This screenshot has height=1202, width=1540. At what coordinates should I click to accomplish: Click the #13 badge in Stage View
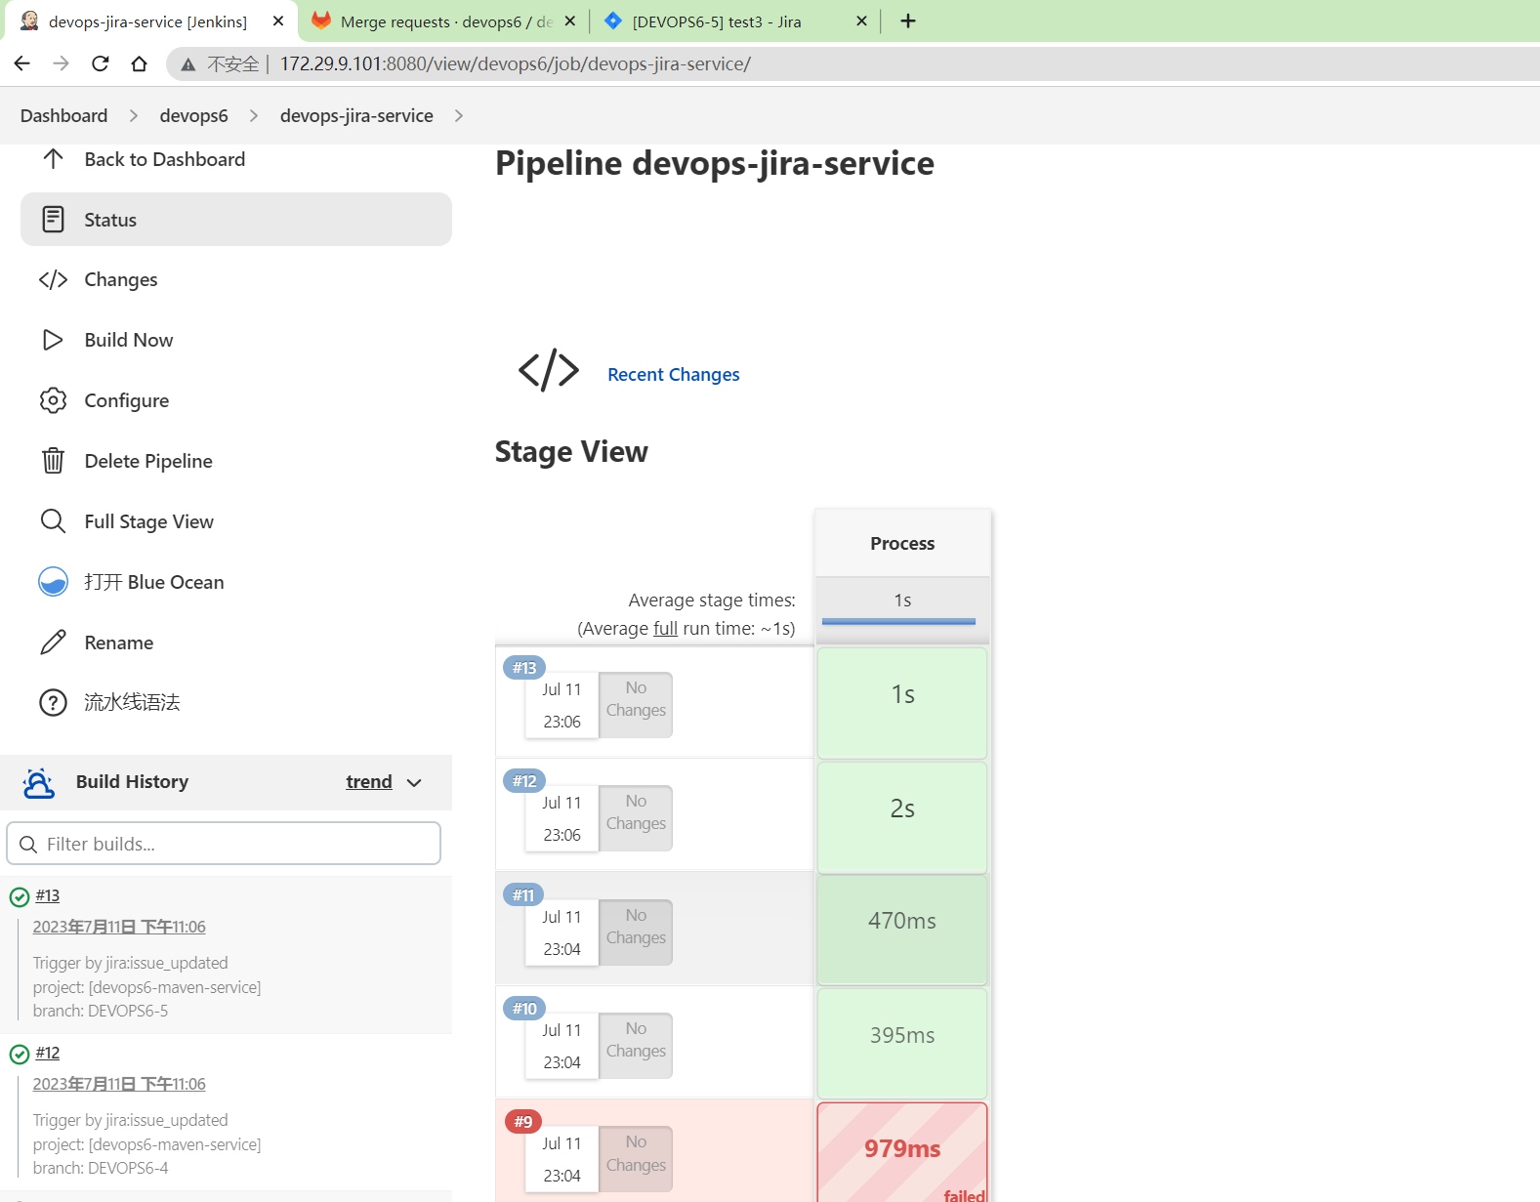[x=524, y=668]
